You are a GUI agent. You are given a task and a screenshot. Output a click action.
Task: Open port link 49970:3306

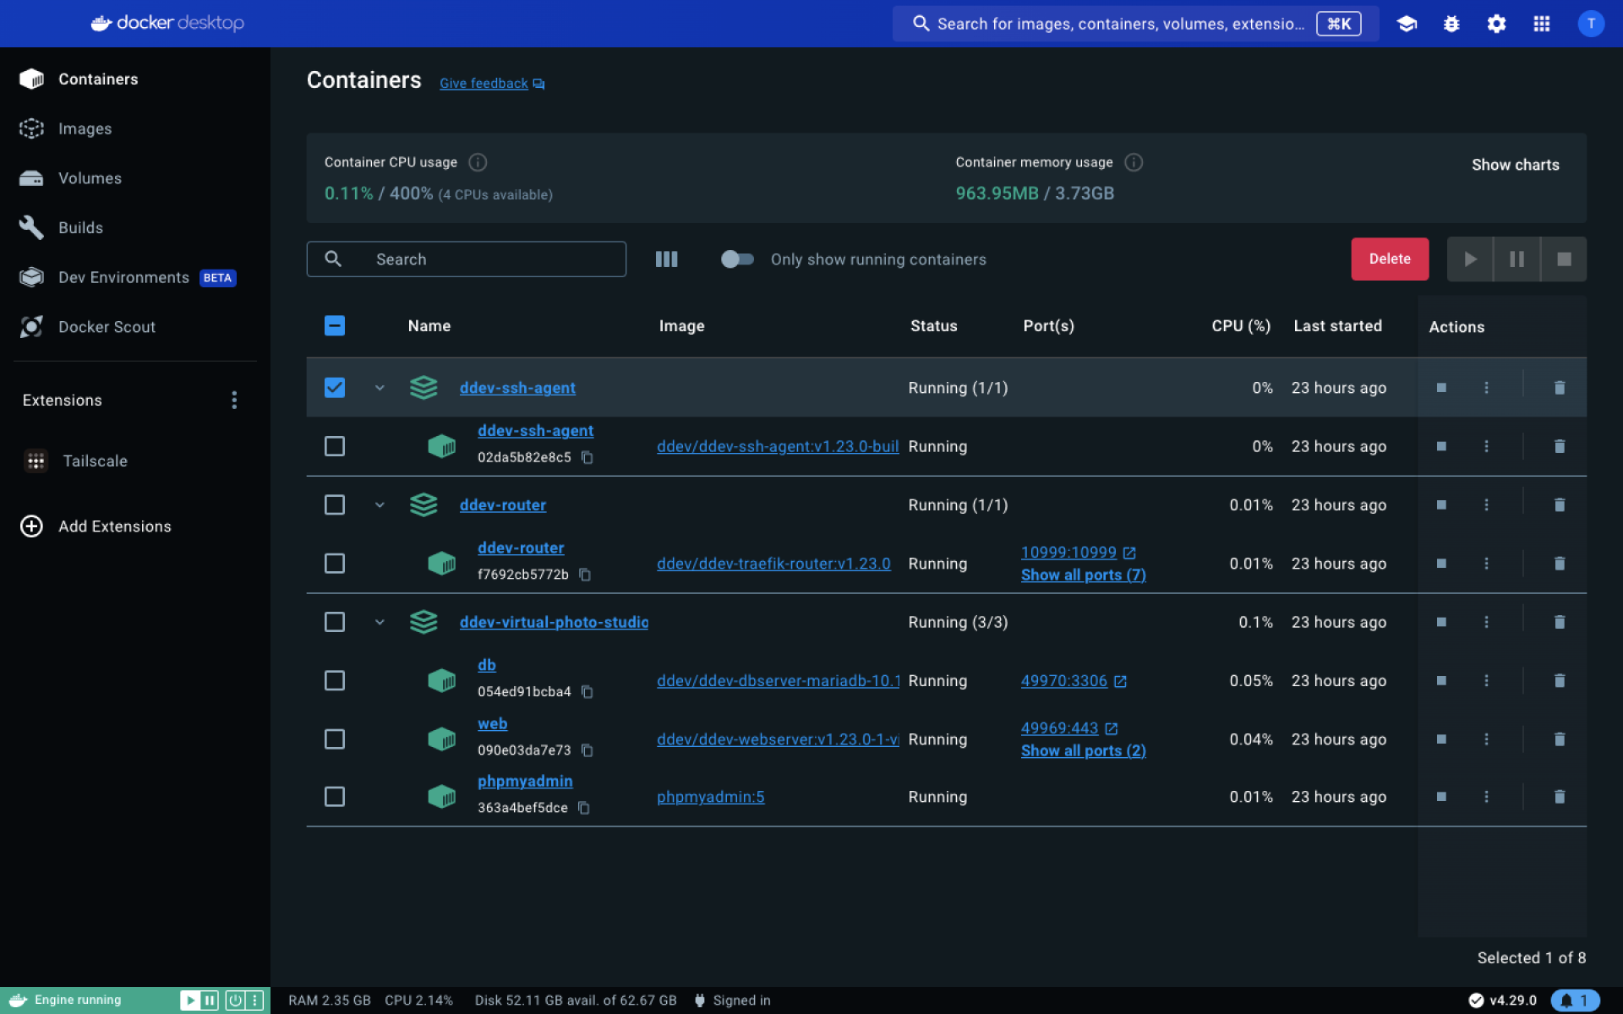click(x=1063, y=681)
